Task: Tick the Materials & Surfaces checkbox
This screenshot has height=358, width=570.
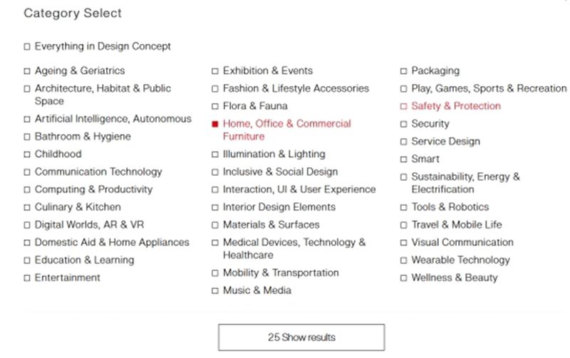Action: coord(215,225)
